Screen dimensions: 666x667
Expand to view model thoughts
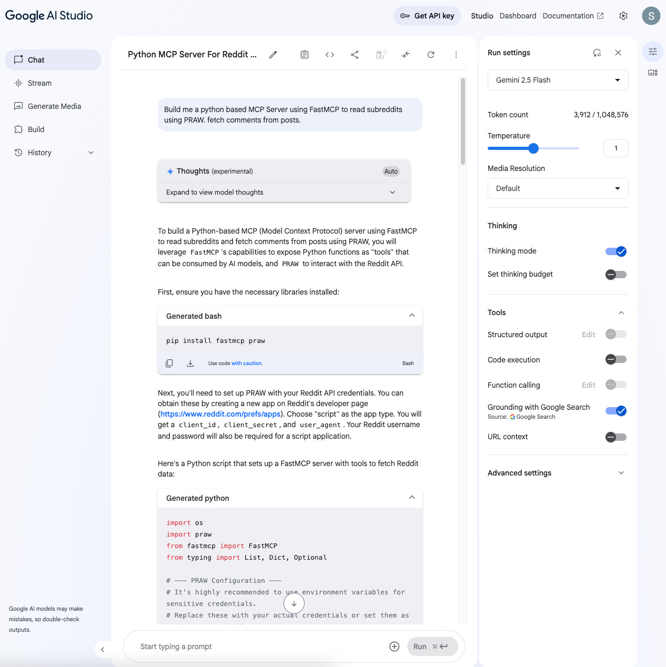[284, 193]
